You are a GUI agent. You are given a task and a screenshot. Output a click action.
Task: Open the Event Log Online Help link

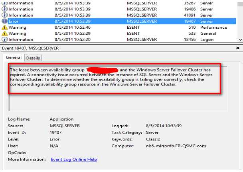(74, 160)
